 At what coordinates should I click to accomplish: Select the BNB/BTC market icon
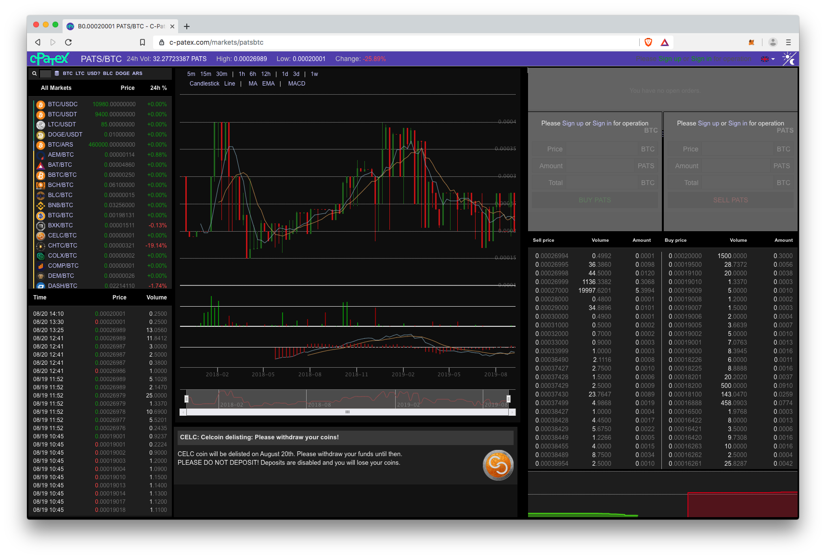point(41,205)
